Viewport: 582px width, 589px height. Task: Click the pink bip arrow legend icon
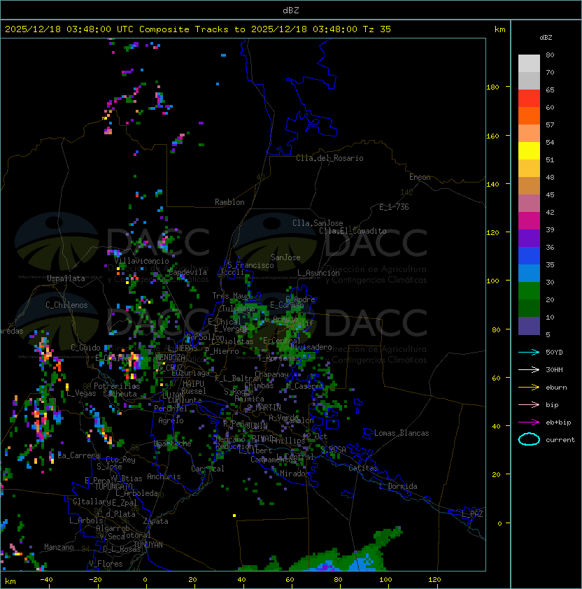(529, 405)
